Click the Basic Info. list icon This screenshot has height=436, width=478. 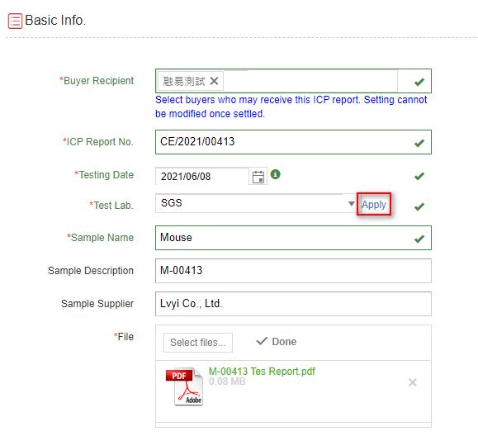pyautogui.click(x=15, y=21)
